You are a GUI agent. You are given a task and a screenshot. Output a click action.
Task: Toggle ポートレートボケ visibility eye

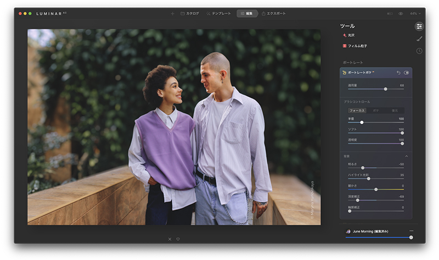(406, 73)
